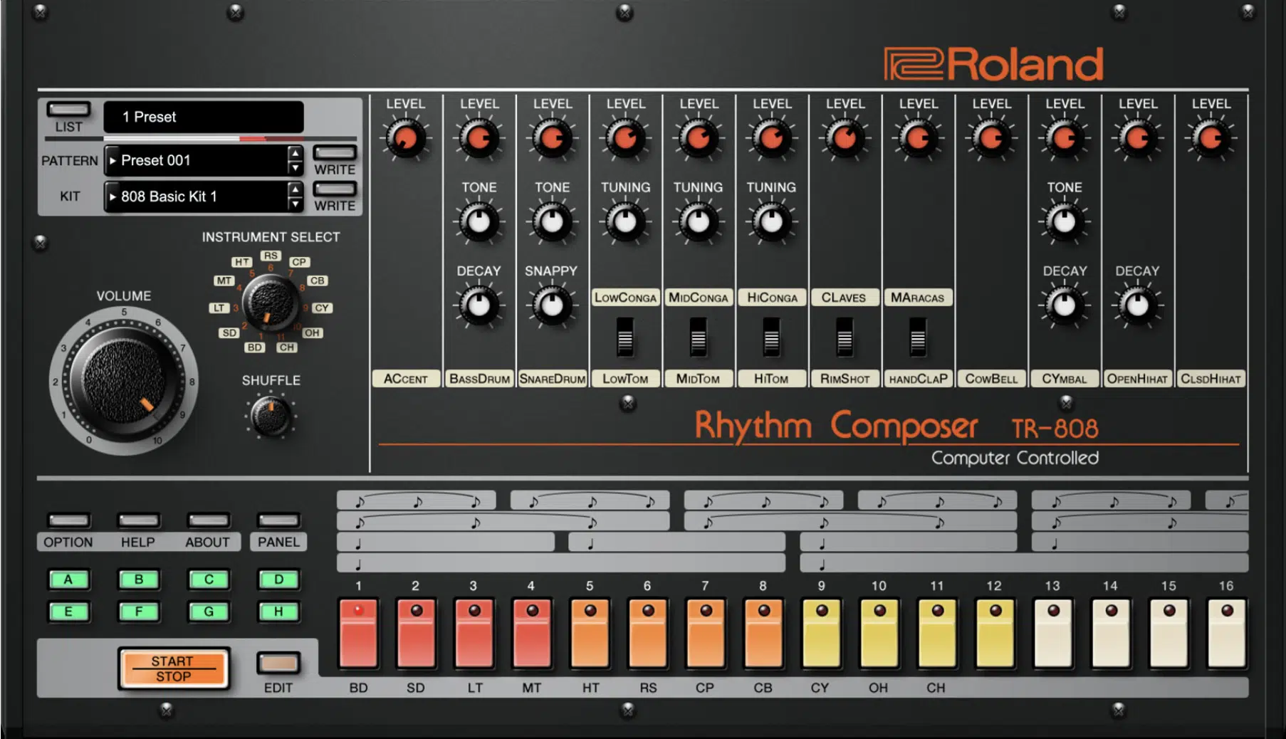The height and width of the screenshot is (739, 1286).
Task: Select pattern variation C
Action: tap(209, 580)
